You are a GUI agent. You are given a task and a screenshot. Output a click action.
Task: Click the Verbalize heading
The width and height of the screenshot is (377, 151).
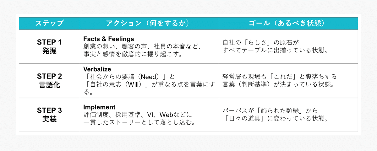coord(97,69)
